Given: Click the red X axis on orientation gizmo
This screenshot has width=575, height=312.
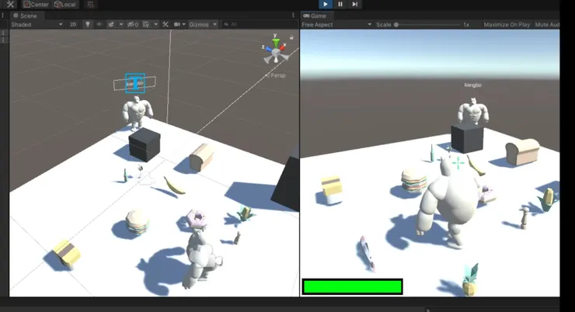Looking at the screenshot, I should tap(284, 46).
